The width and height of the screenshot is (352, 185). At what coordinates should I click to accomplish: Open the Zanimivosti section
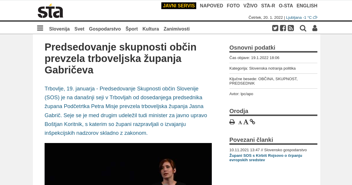(177, 29)
